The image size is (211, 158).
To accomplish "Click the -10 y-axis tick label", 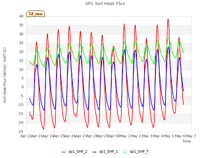I will [20, 105].
